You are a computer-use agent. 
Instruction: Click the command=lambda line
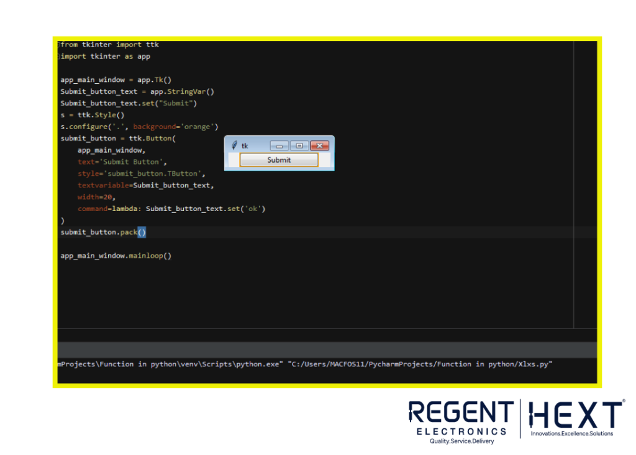[x=171, y=209]
